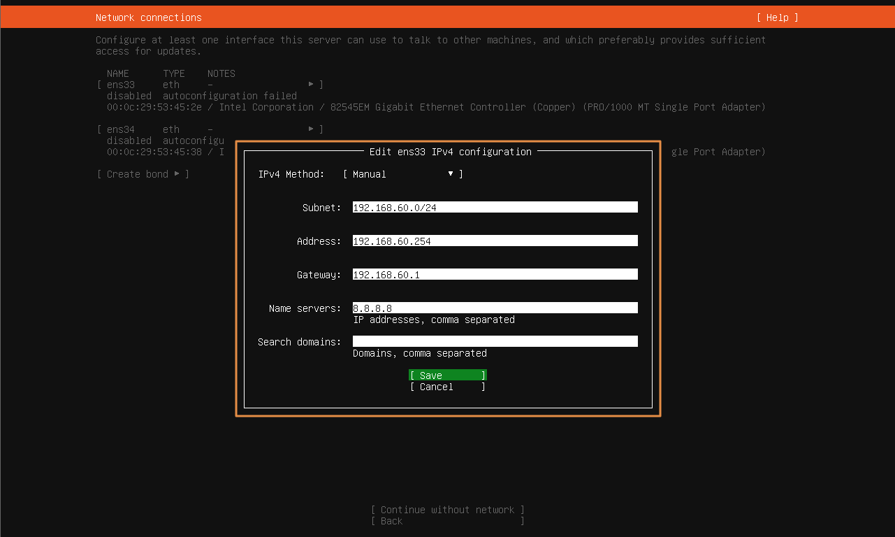The height and width of the screenshot is (537, 895).
Task: Click the NOTES column header
Action: pyautogui.click(x=221, y=73)
